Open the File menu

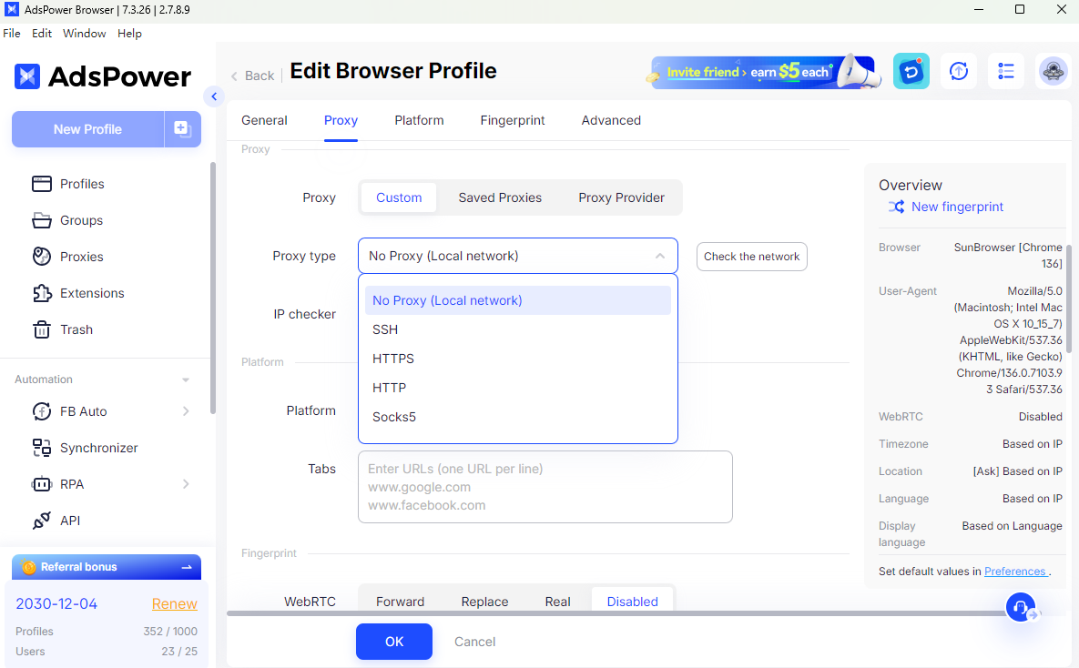[x=12, y=33]
